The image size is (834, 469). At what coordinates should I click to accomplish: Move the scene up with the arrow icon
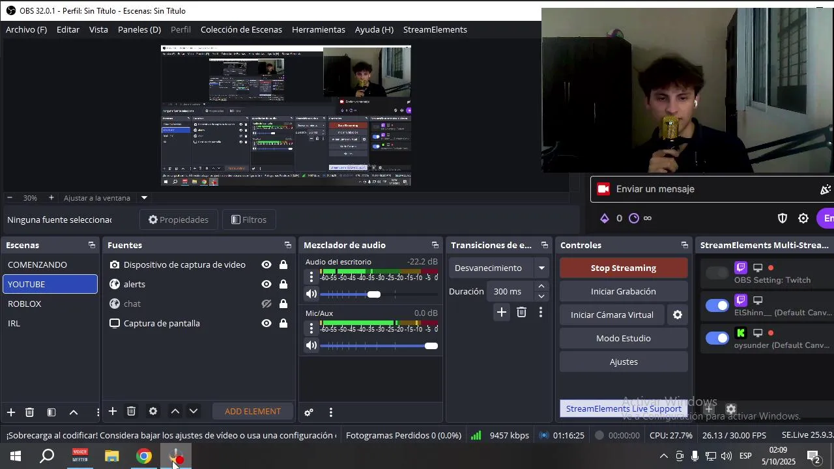(74, 412)
